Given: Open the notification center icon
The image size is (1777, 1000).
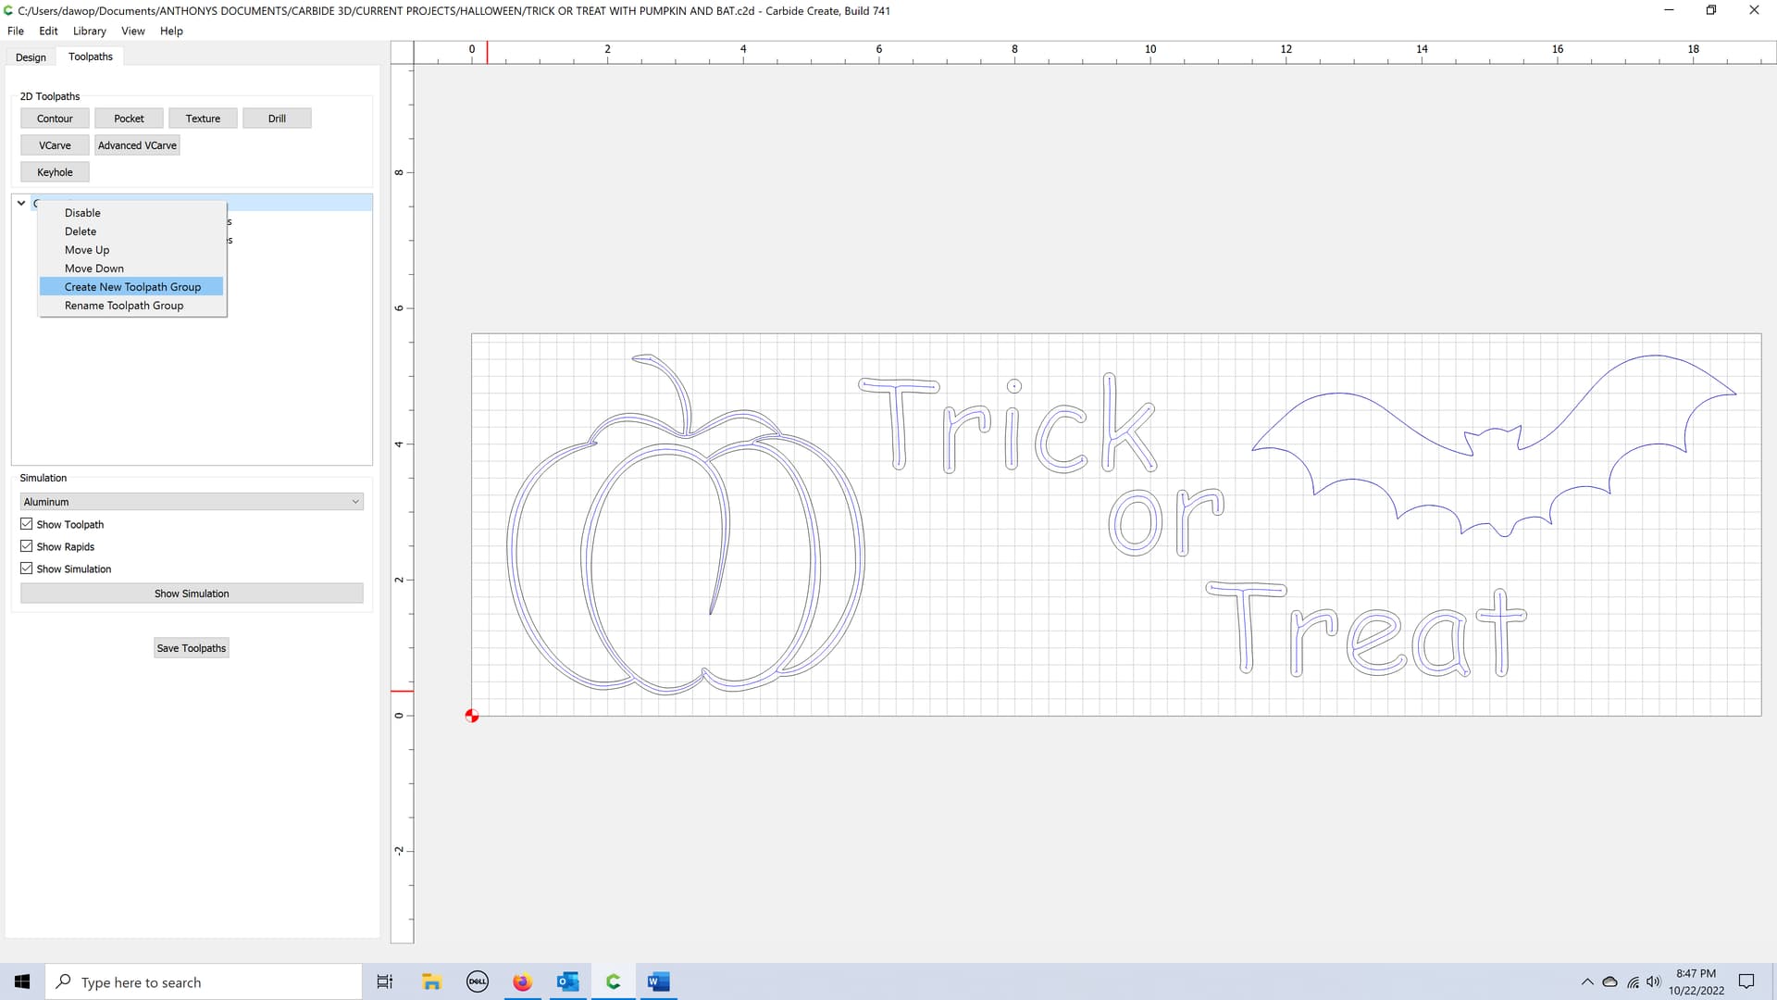Looking at the screenshot, I should (x=1746, y=981).
